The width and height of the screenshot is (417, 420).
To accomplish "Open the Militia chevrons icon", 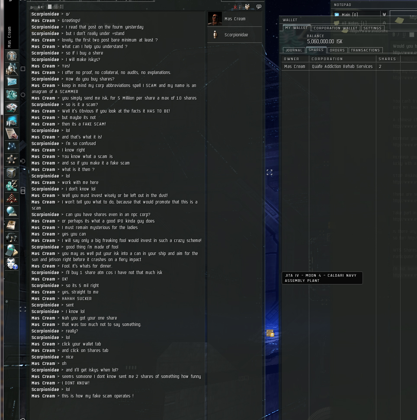I will 12,198.
